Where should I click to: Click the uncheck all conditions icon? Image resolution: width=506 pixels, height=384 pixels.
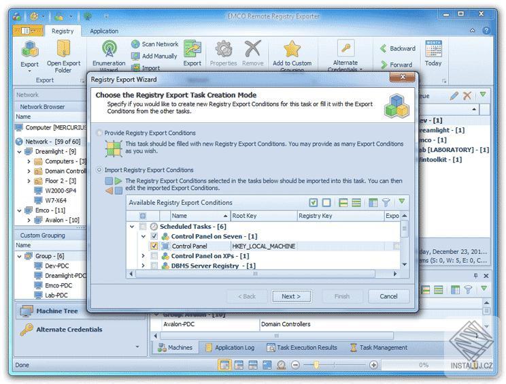coord(326,202)
